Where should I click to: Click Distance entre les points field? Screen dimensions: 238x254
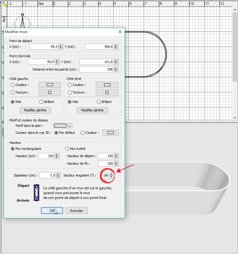[96, 70]
